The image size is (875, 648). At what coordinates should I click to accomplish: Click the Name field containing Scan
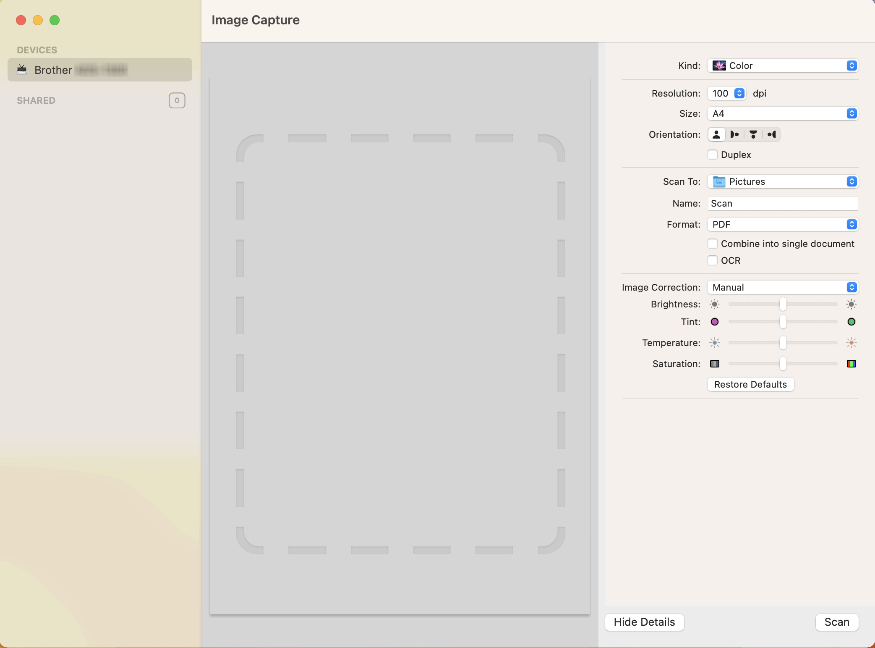783,203
